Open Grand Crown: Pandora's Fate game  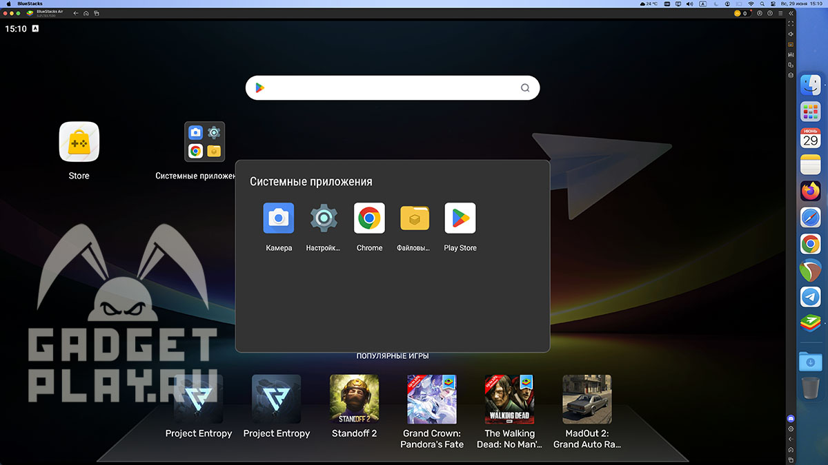(x=432, y=399)
